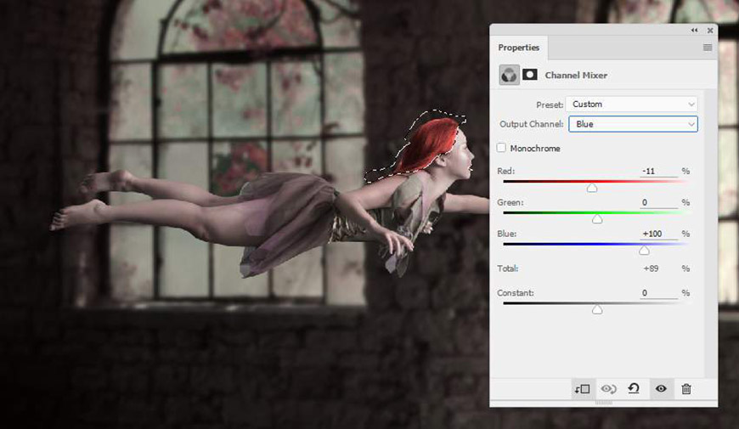Image resolution: width=739 pixels, height=429 pixels.
Task: Open the Preset dropdown set to Custom
Action: click(x=631, y=104)
